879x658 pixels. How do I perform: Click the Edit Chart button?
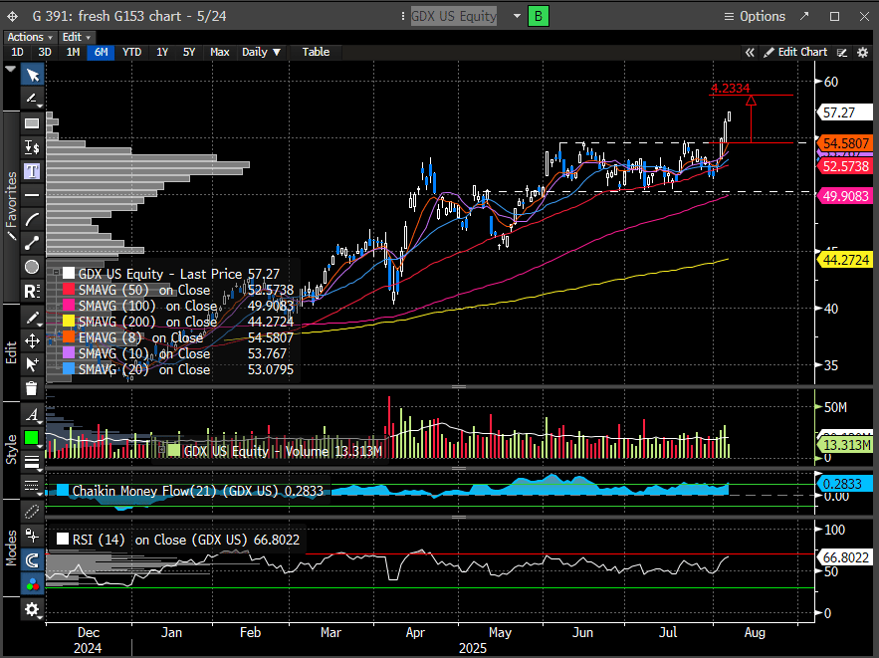pos(795,52)
